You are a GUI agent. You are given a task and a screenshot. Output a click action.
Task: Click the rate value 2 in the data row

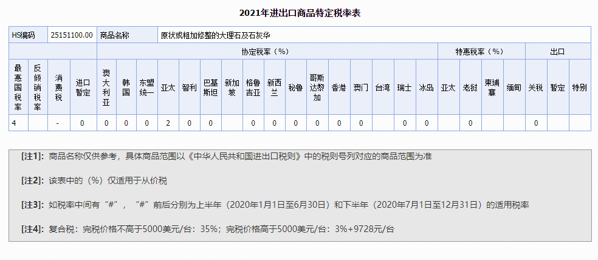point(168,123)
